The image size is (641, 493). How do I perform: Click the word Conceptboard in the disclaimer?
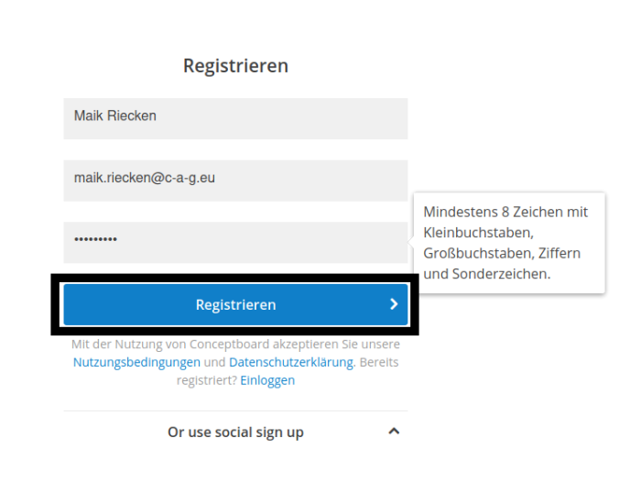pos(229,345)
